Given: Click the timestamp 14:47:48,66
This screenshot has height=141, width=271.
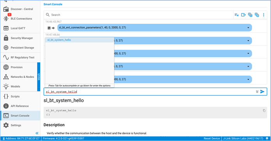Looking at the screenshot, I should [53, 35].
